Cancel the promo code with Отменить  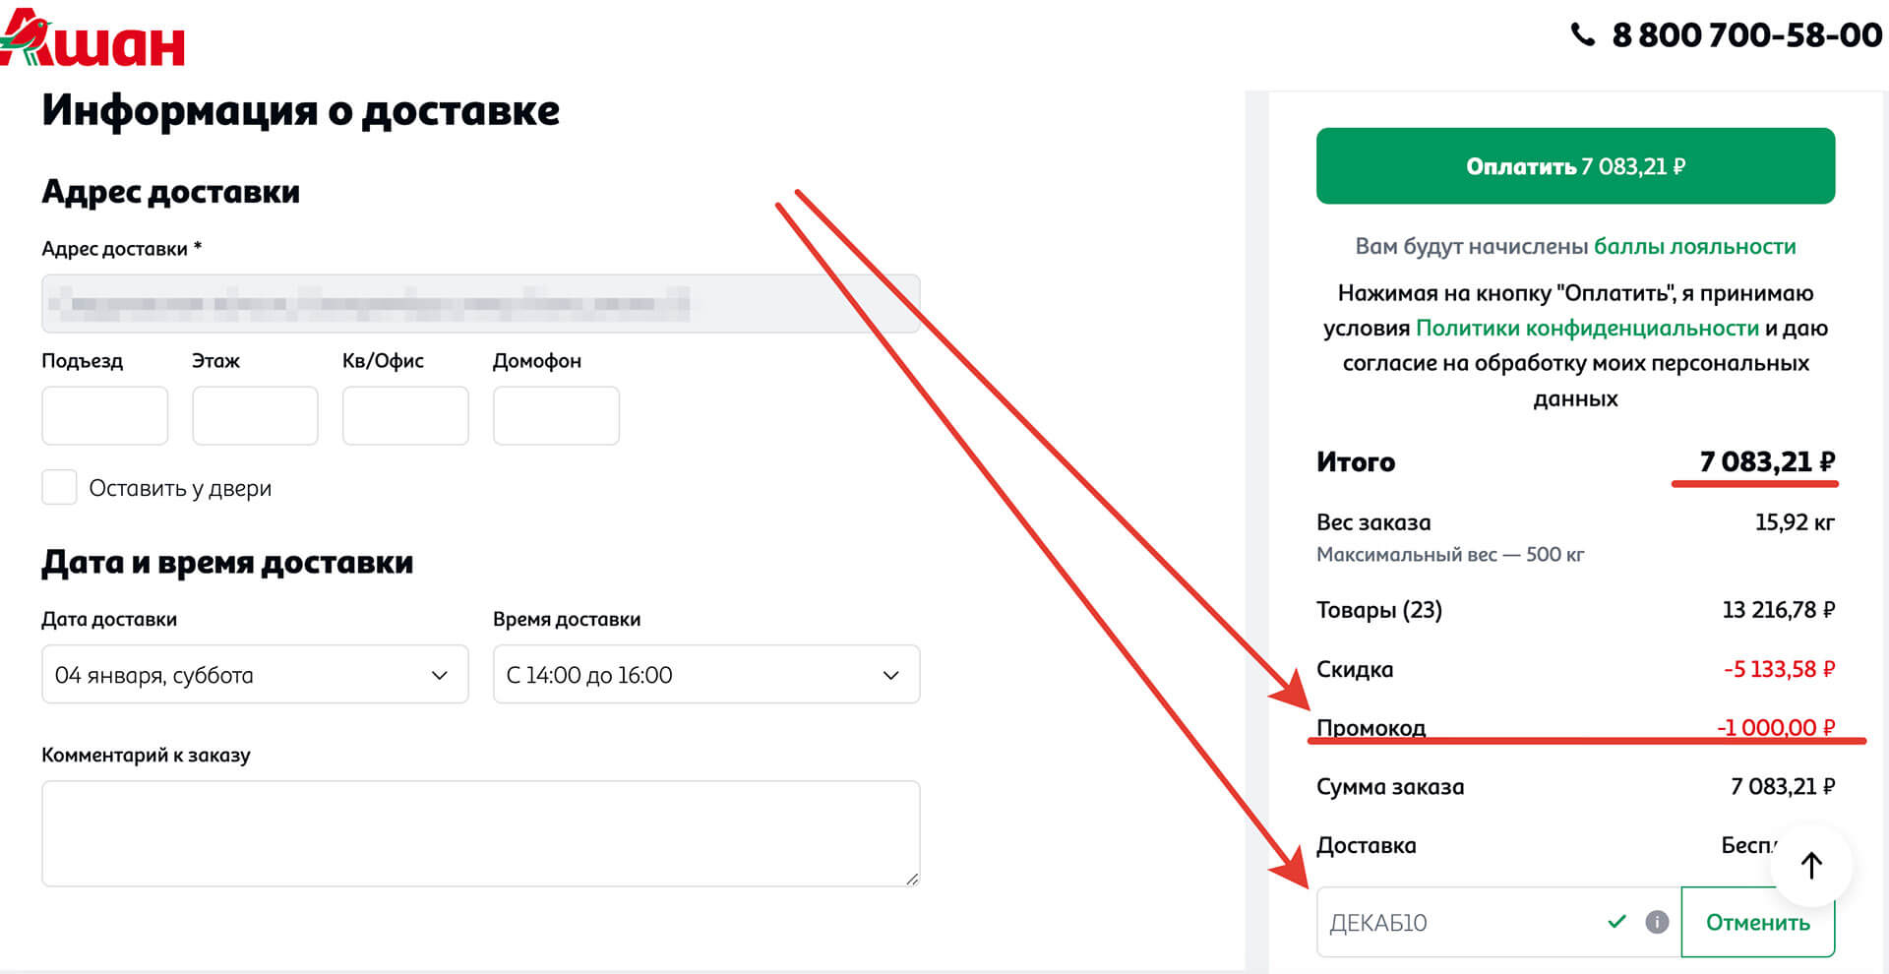[x=1757, y=923]
